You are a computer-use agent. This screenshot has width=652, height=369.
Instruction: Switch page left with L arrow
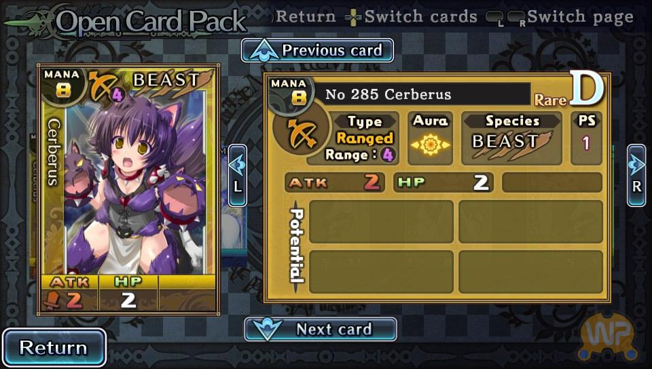click(238, 175)
